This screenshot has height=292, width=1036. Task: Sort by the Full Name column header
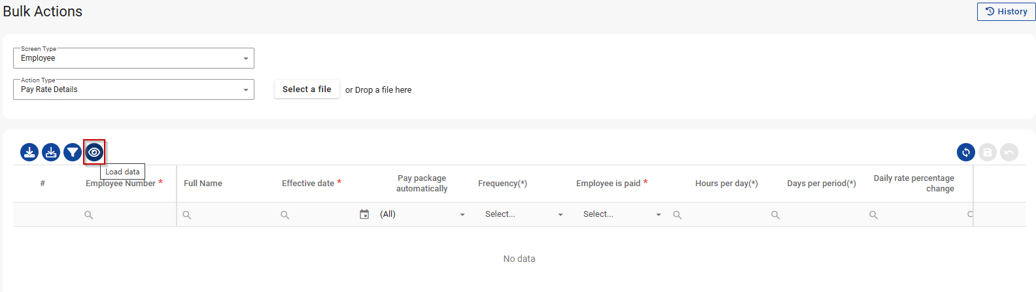coord(203,184)
